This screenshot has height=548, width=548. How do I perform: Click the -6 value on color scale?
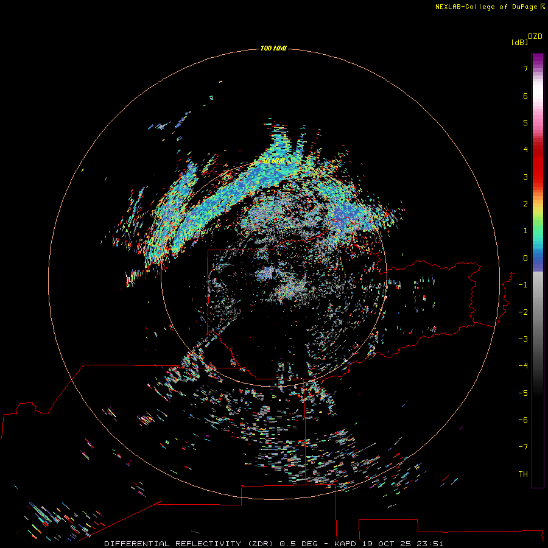[x=523, y=420]
